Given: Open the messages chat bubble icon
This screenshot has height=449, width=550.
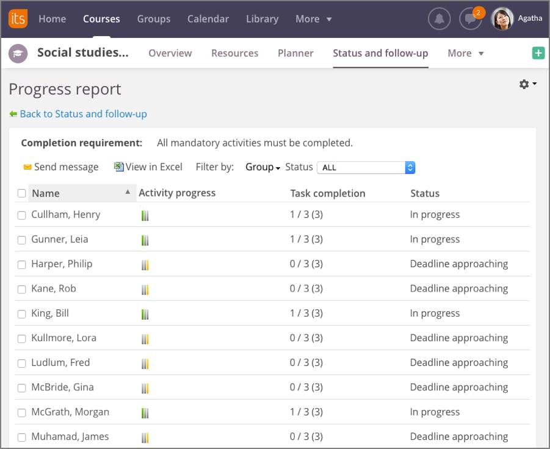Looking at the screenshot, I should (470, 19).
